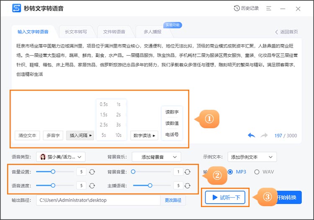Adjust the 主播语调 slider handle
The height and width of the screenshot is (220, 314).
[x=150, y=186]
